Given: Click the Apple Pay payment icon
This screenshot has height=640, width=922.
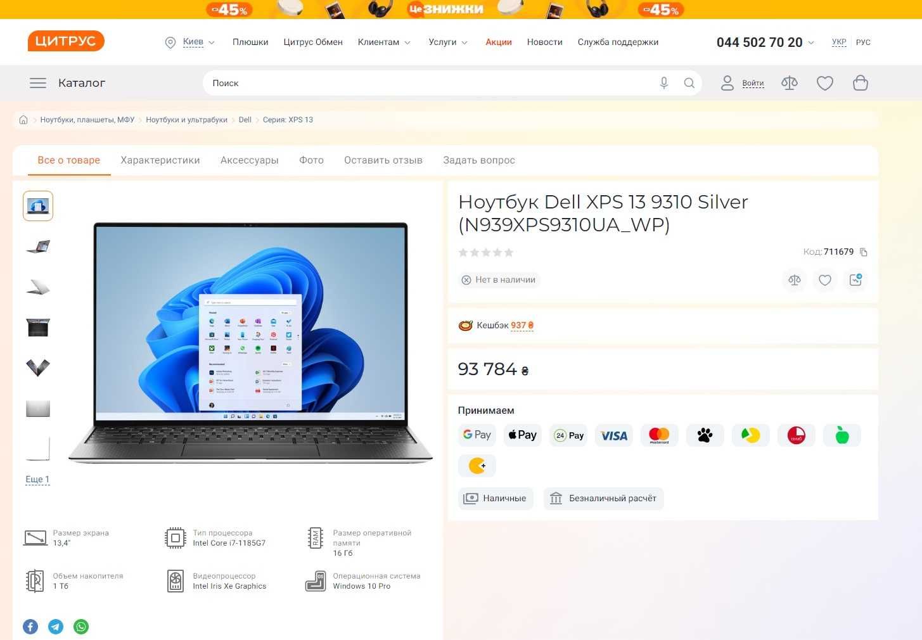Looking at the screenshot, I should pos(523,435).
